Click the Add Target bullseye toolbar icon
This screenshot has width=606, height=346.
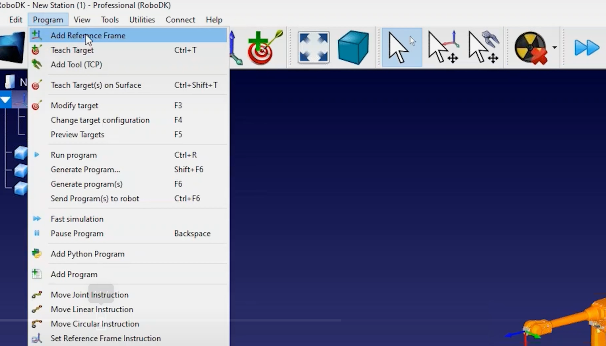(265, 48)
